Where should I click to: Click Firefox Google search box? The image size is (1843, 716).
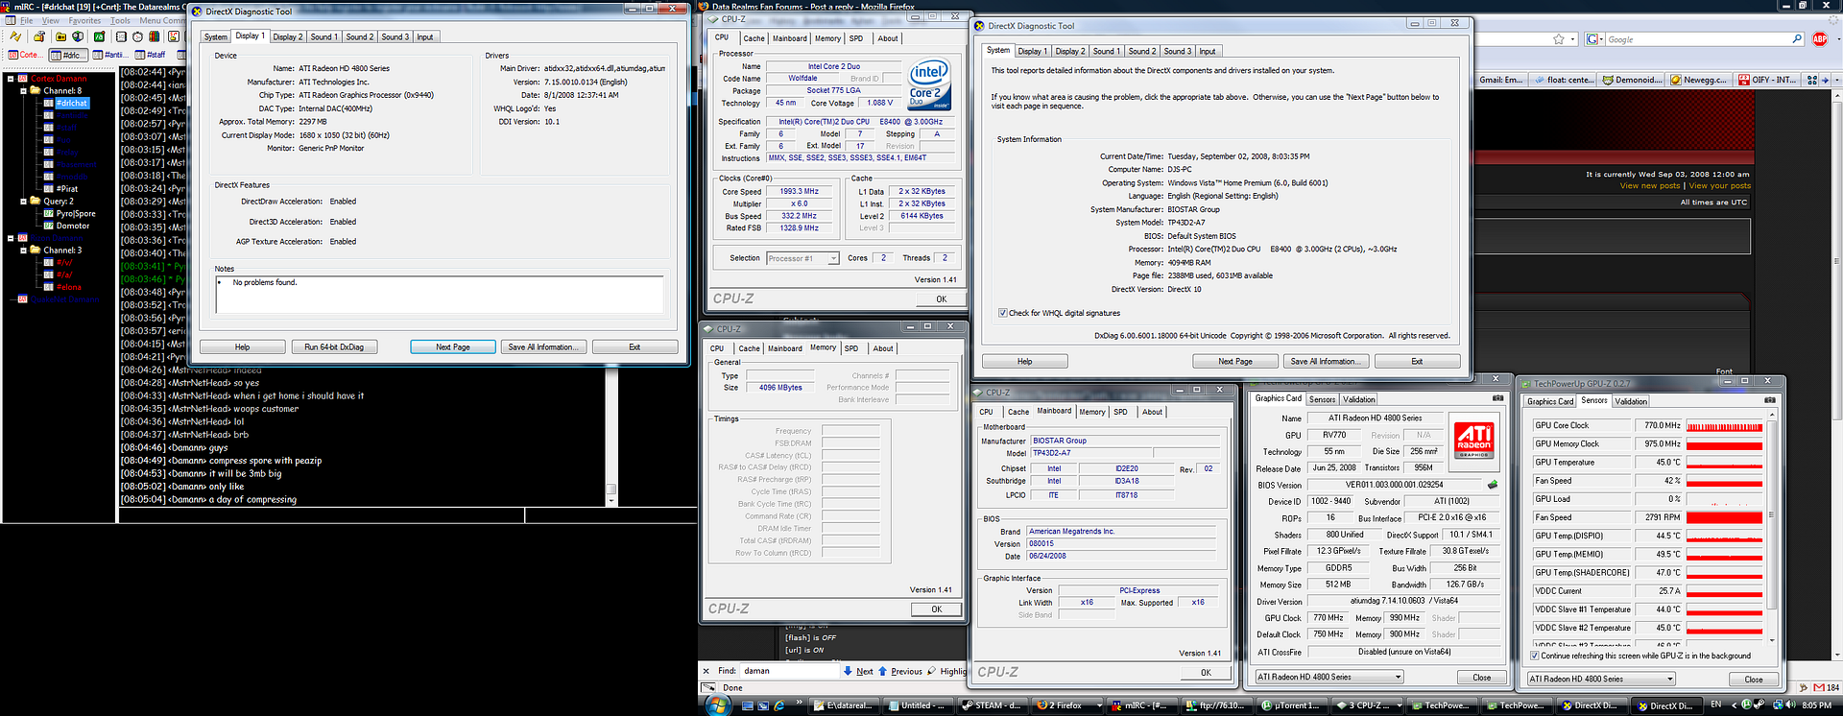click(x=1698, y=39)
